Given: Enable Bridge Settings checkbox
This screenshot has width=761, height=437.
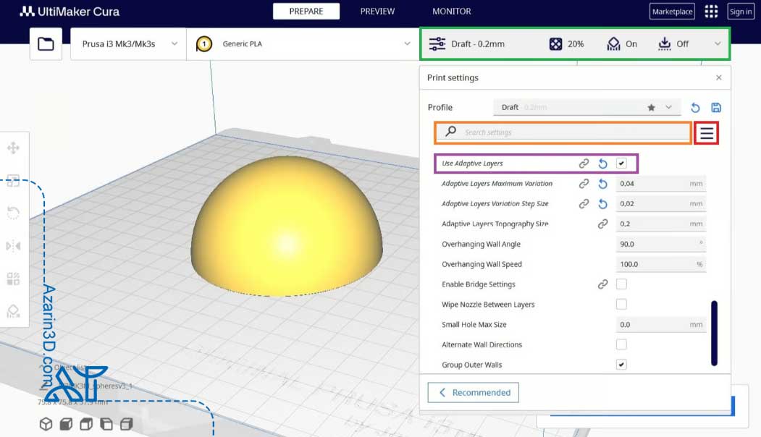Looking at the screenshot, I should (x=621, y=284).
